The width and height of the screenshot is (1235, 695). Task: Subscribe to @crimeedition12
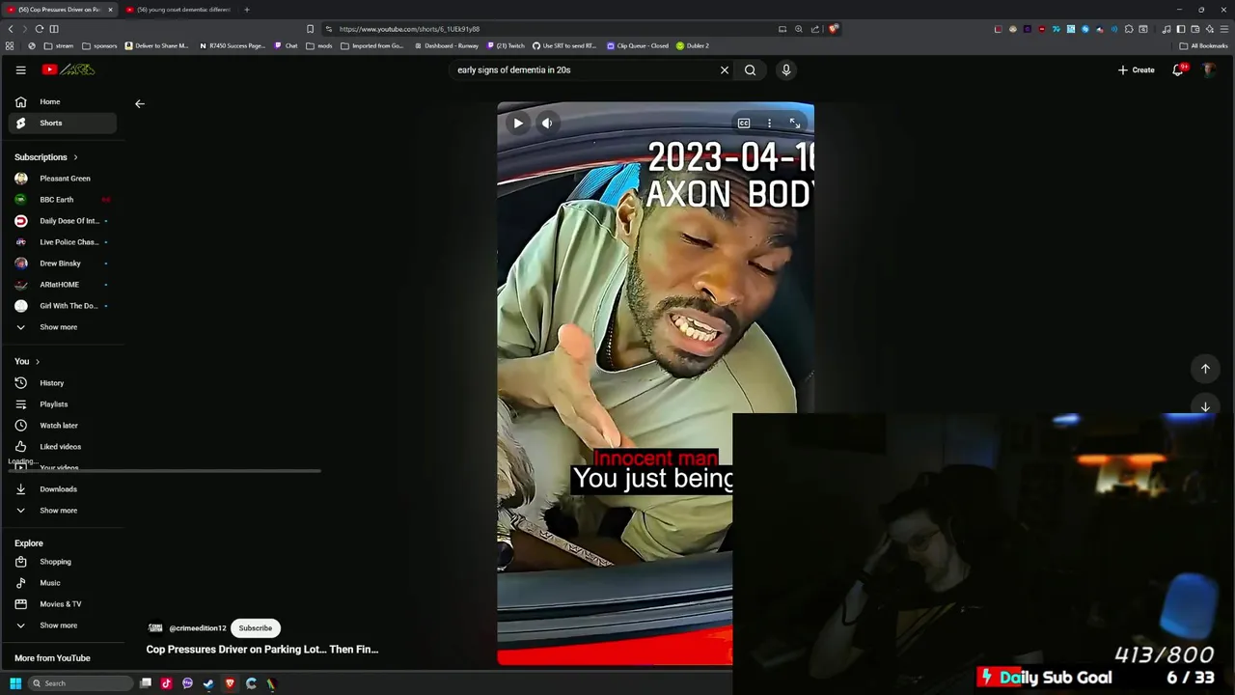(x=256, y=628)
